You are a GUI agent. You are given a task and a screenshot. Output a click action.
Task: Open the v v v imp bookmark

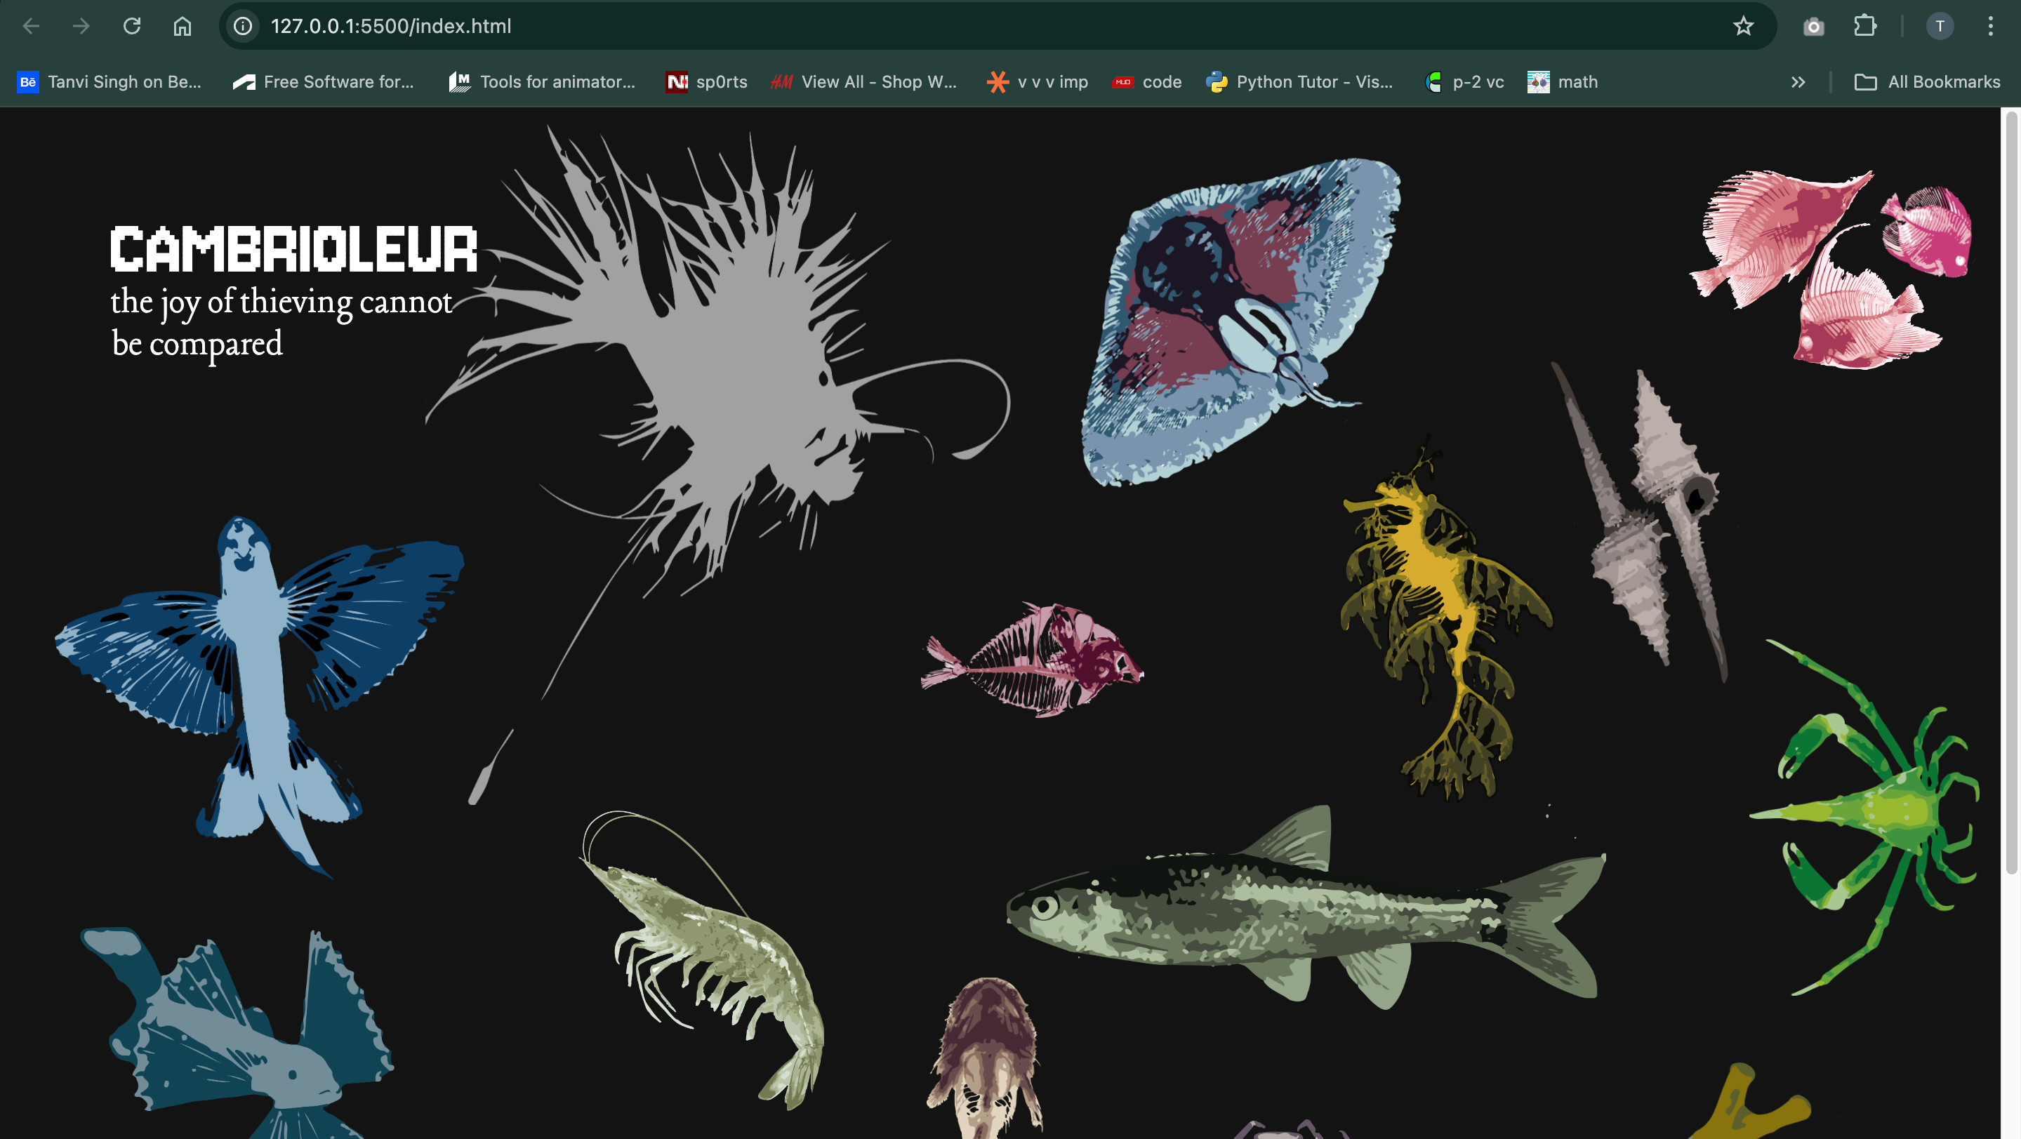click(x=1037, y=81)
